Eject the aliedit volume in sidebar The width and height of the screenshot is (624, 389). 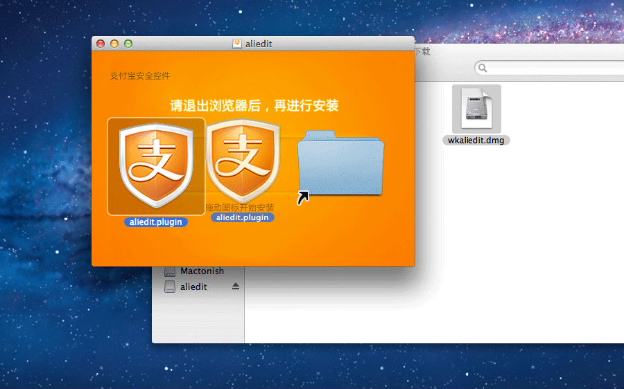pos(236,287)
